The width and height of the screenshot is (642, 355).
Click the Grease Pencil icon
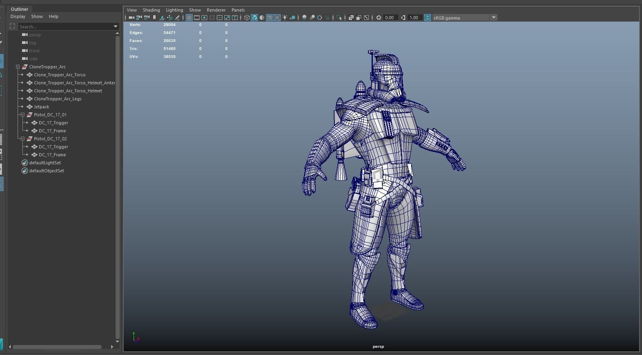click(177, 18)
